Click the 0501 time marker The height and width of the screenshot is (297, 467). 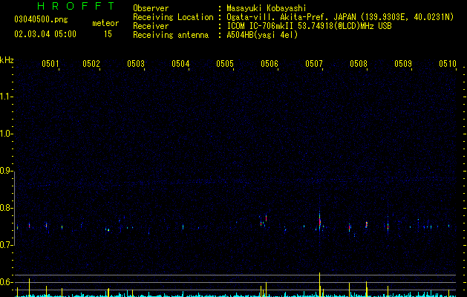(x=50, y=64)
